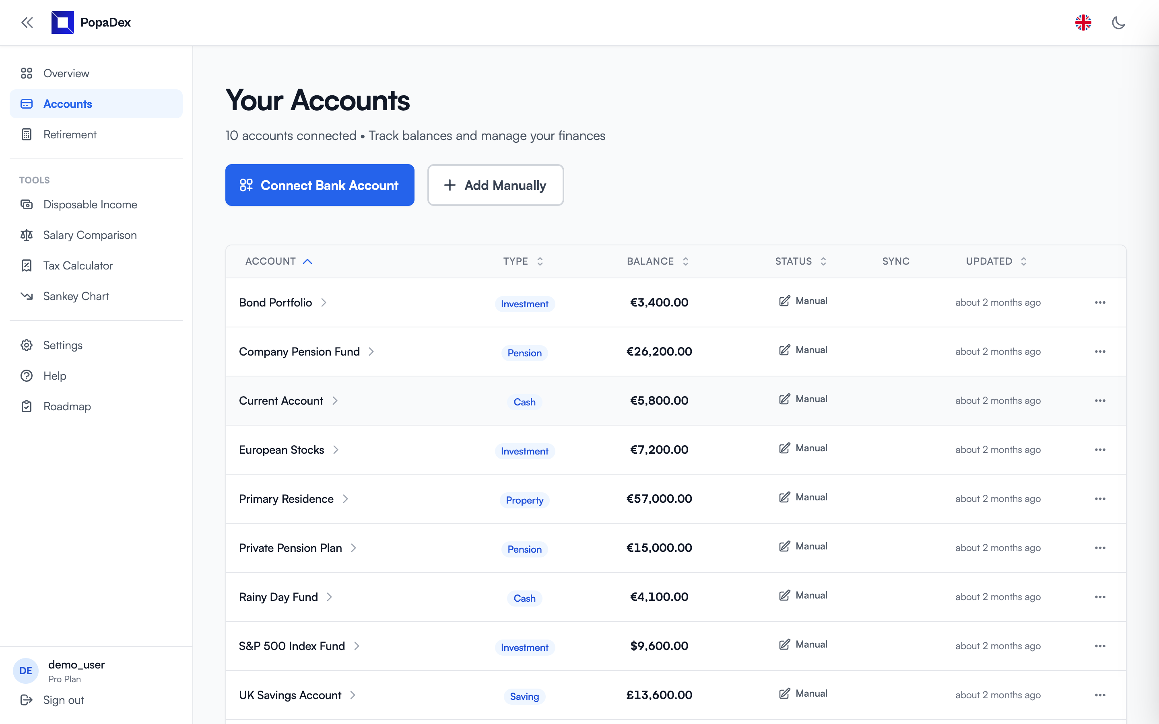This screenshot has height=724, width=1159.
Task: Open the Disposable Income tool
Action: (x=90, y=204)
